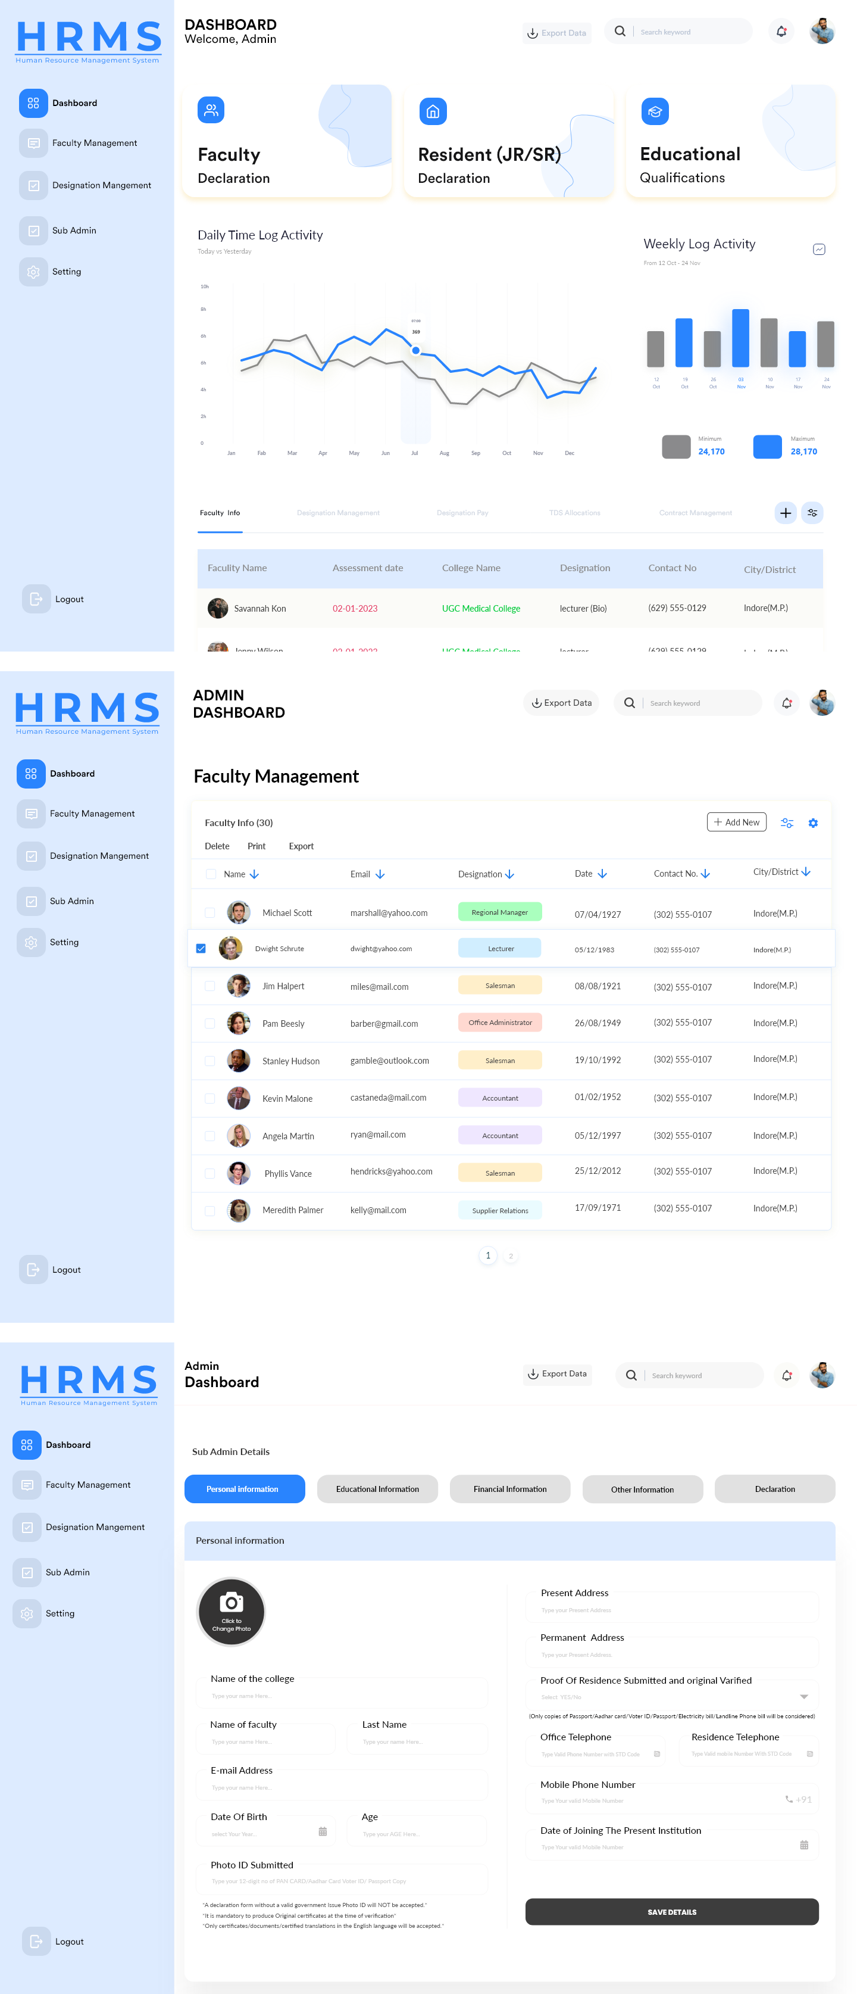The height and width of the screenshot is (1994, 857).
Task: Open the blue gear settings in Faculty Info panel
Action: [813, 823]
